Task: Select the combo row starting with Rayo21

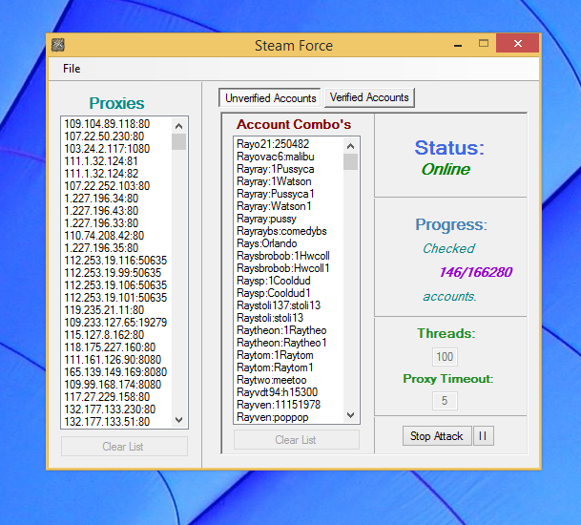Action: (x=273, y=144)
